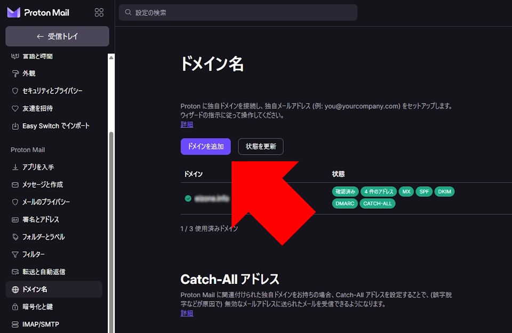The image size is (512, 333).
Task: Click the 暗号化と鍵 lock icon
Action: tap(15, 307)
